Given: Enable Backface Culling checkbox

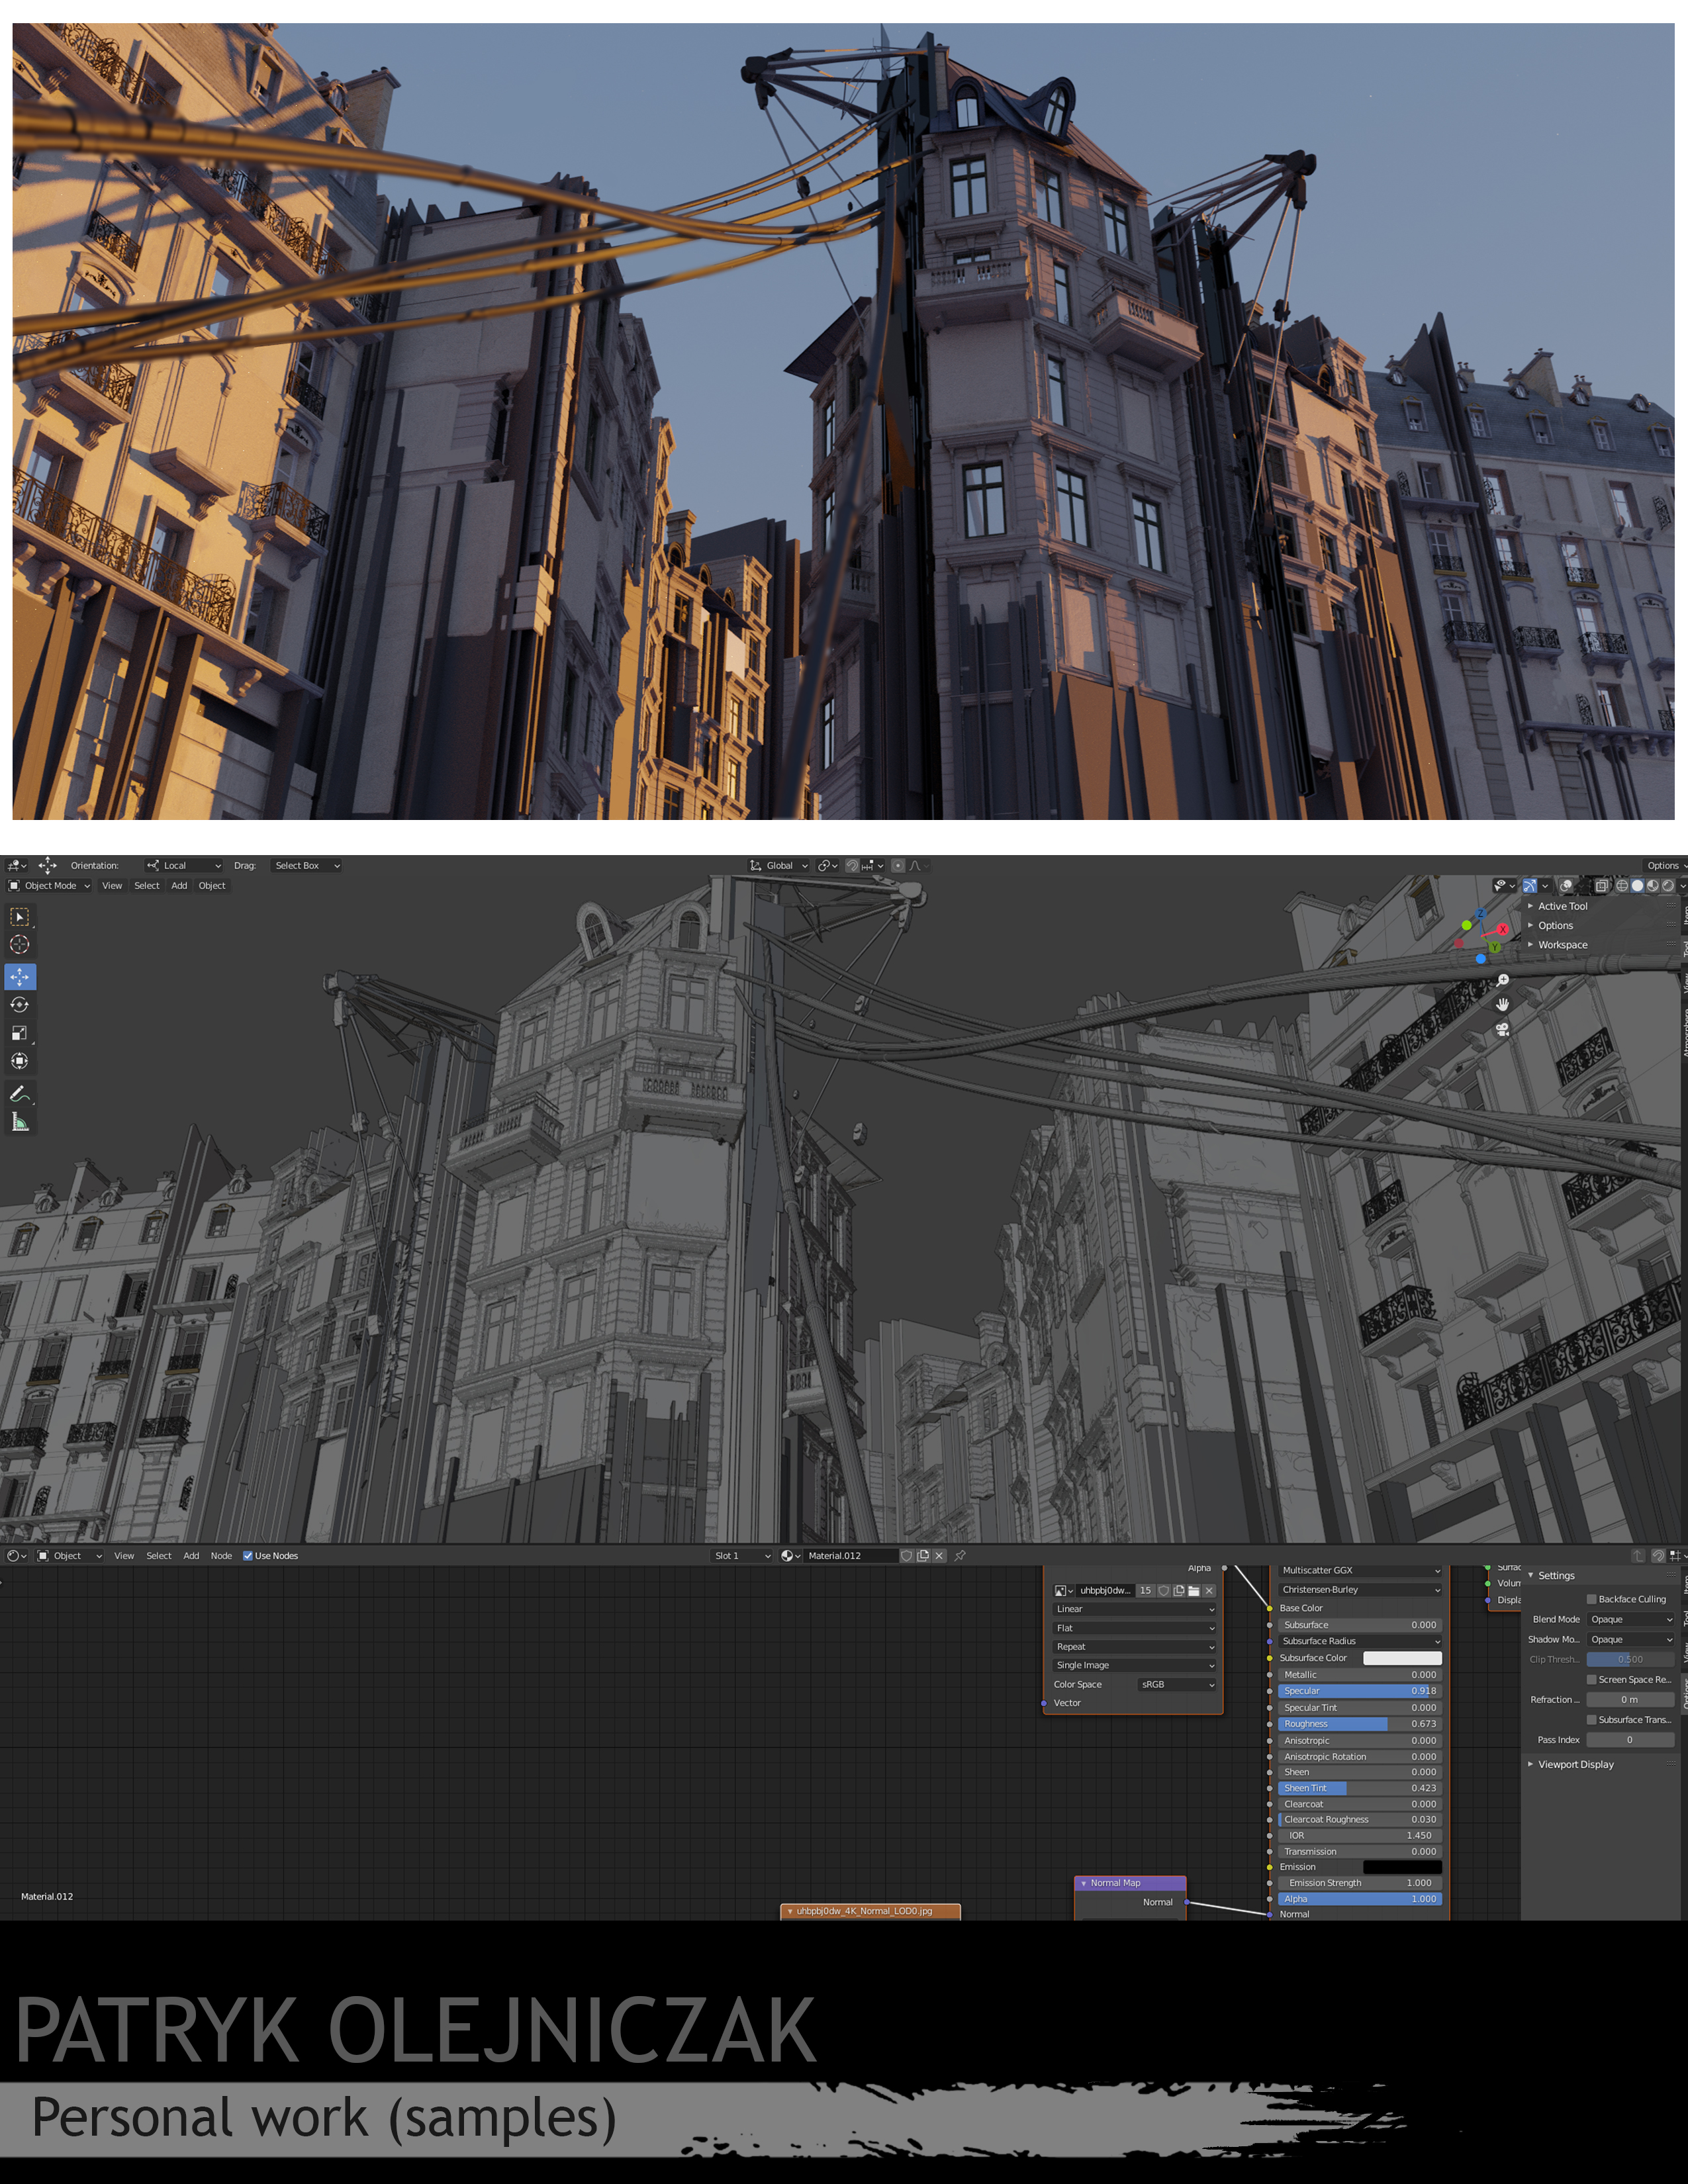Looking at the screenshot, I should click(1591, 1599).
